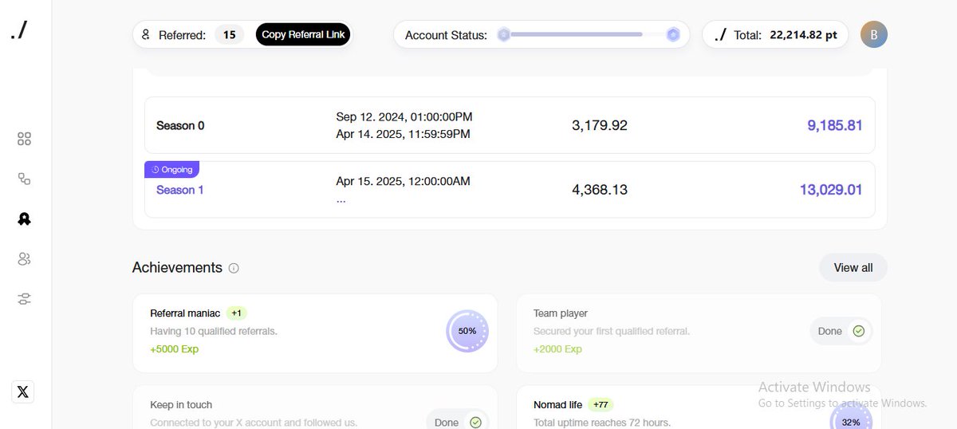Screen dimensions: 957x429
Task: Click Nomad life 32% progress ring
Action: click(851, 416)
